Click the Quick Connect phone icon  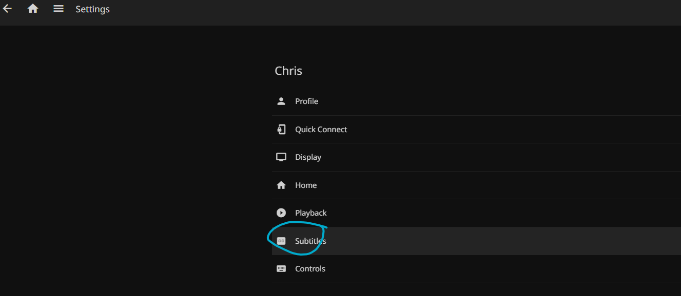(x=281, y=130)
